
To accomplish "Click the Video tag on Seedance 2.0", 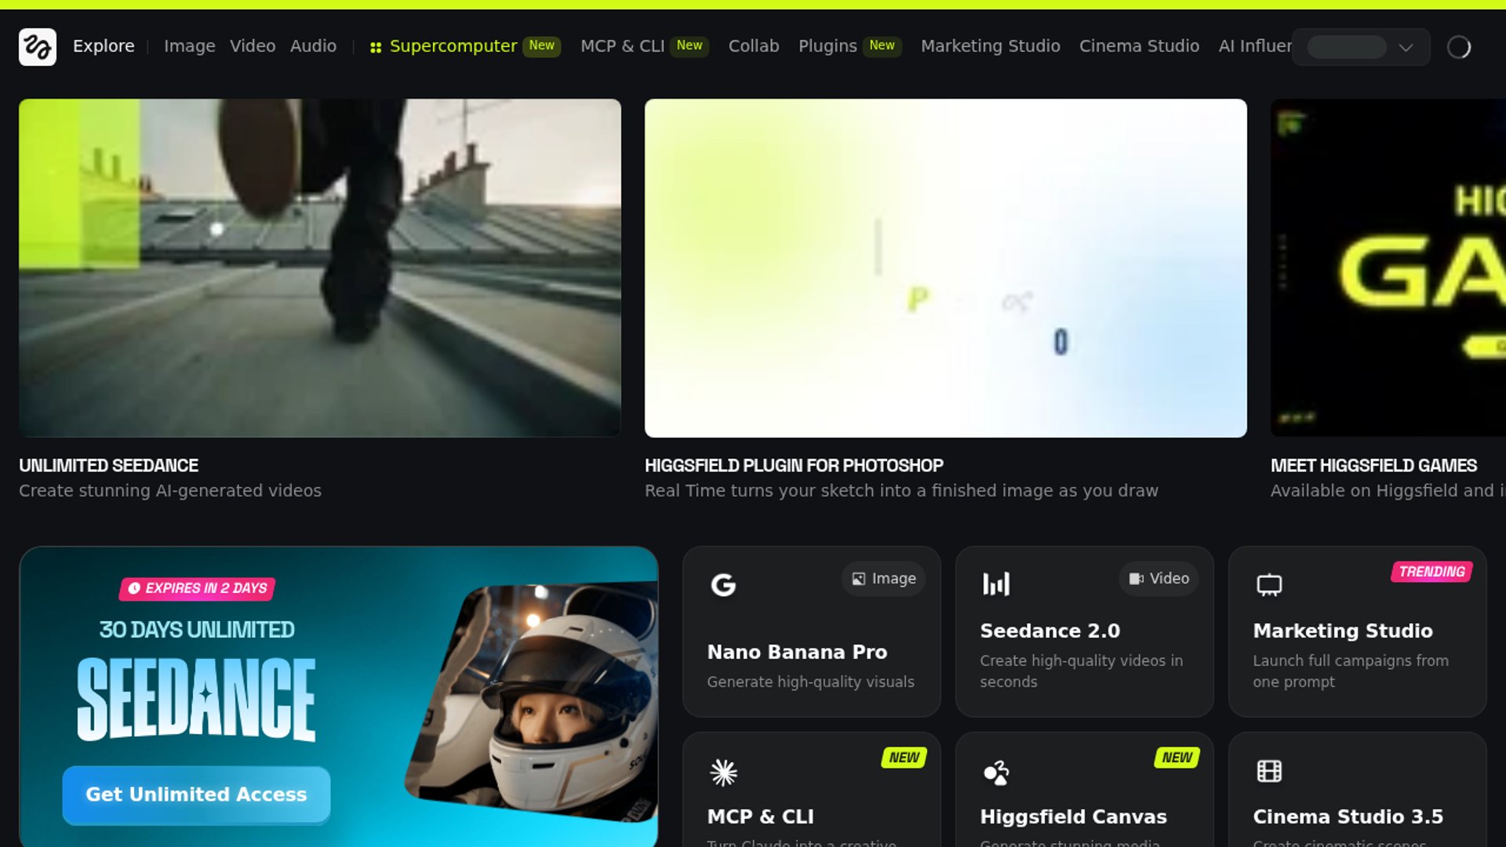I will coord(1159,579).
